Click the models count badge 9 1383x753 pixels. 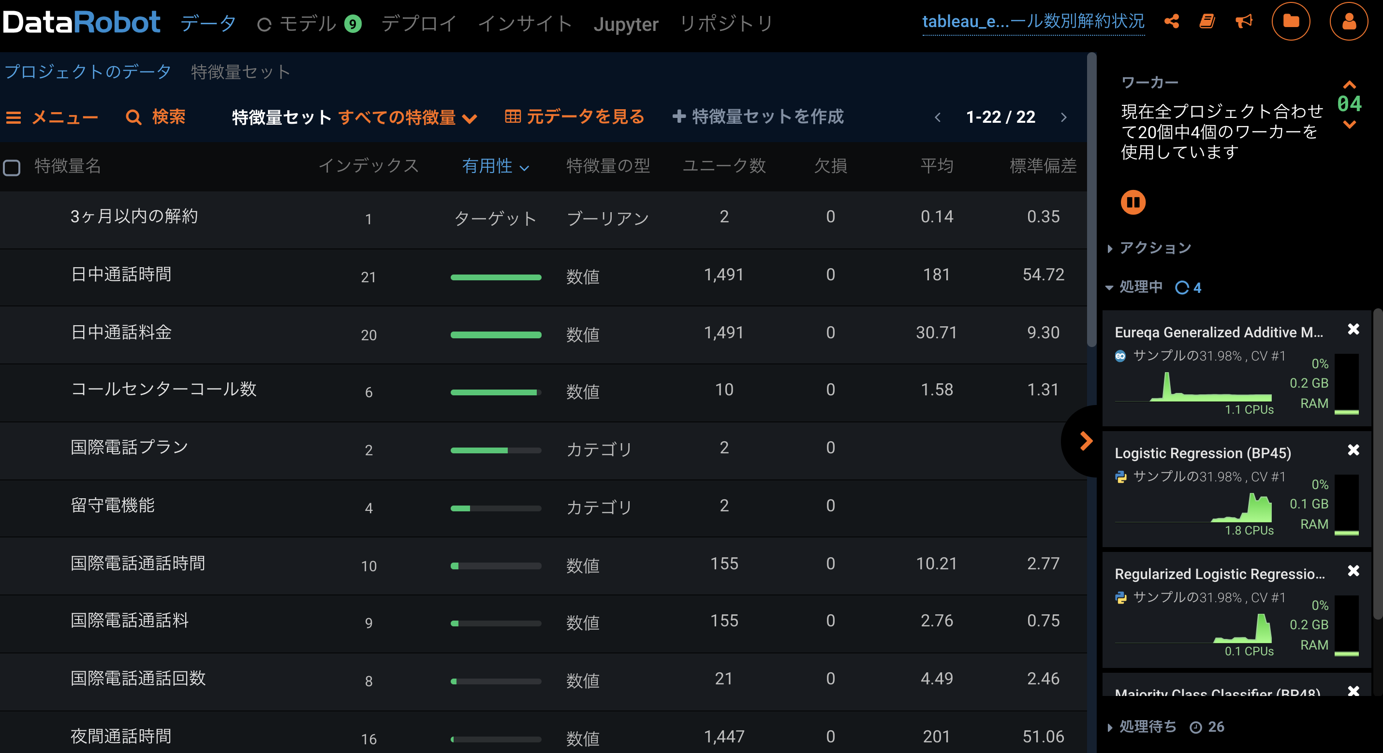(353, 24)
